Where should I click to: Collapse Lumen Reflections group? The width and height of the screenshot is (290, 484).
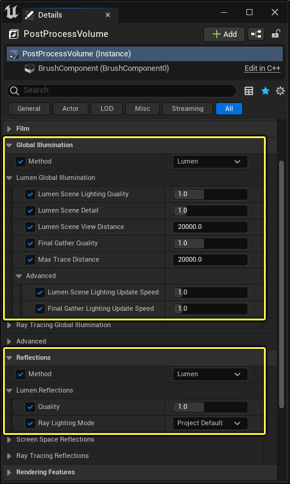(x=9, y=391)
